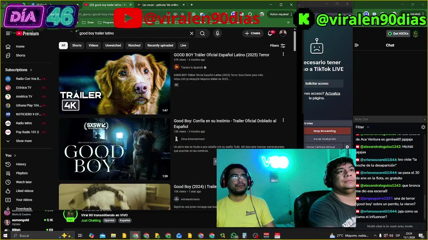Open the YouTube notifications bell
This screenshot has width=428, height=240.
click(271, 33)
